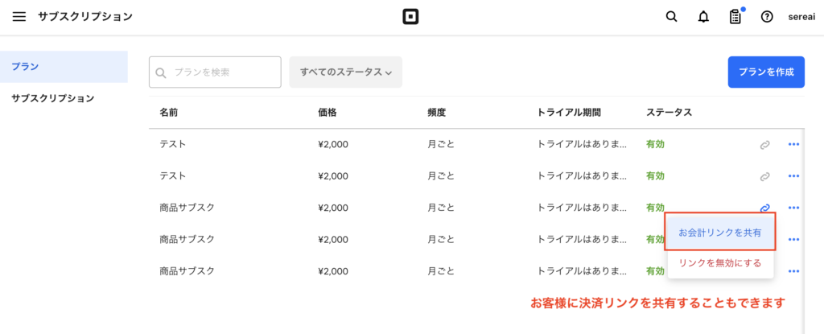Open more options for first テスト plan
This screenshot has height=334, width=824.
pos(794,145)
